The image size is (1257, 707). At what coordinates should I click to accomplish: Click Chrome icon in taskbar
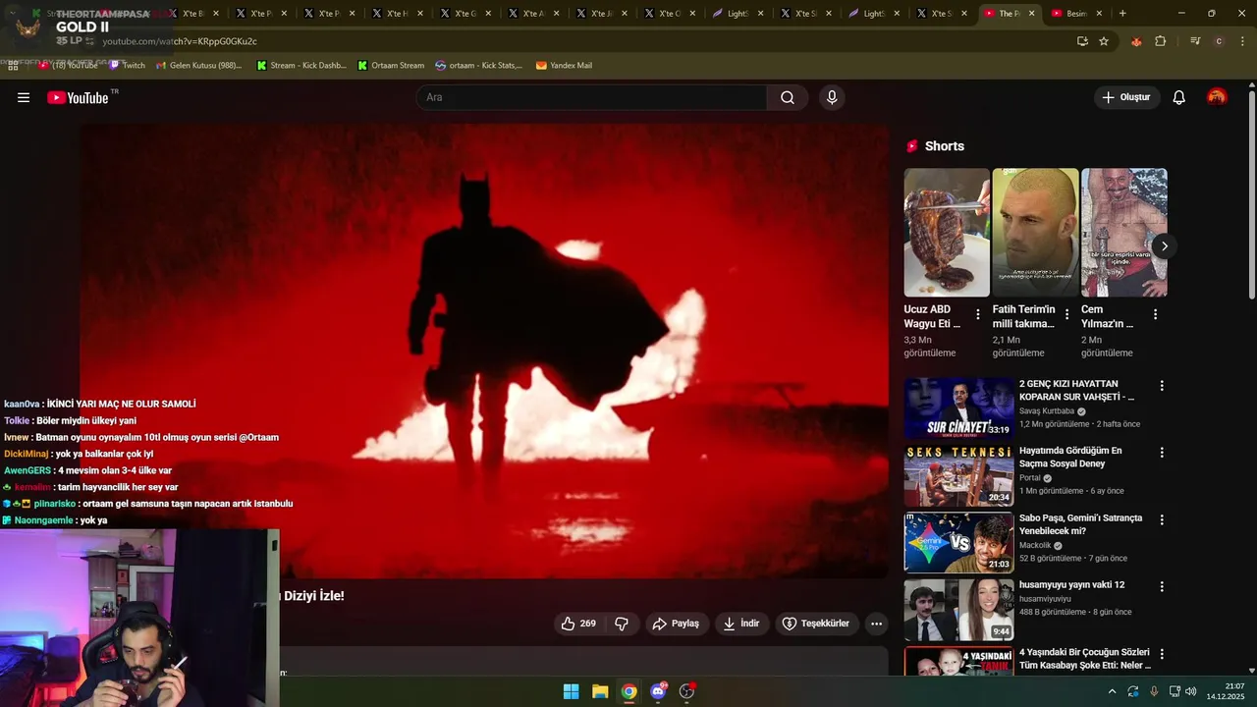tap(628, 691)
